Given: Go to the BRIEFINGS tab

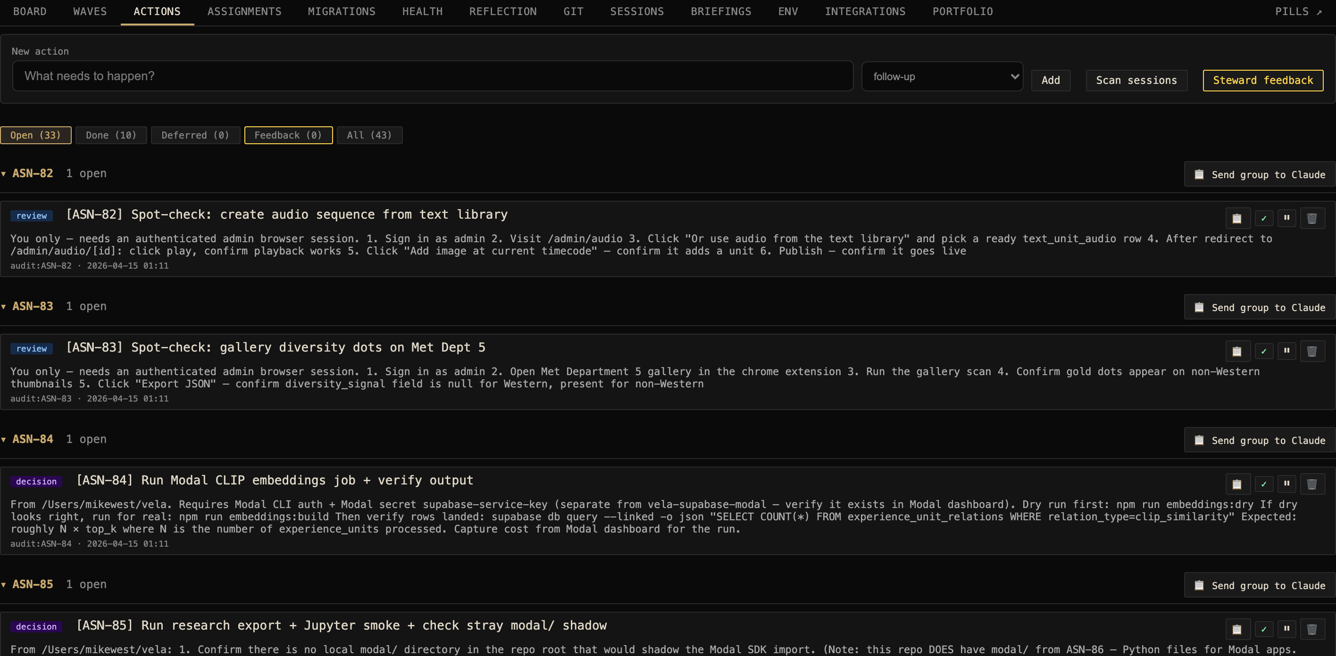Looking at the screenshot, I should pos(721,11).
